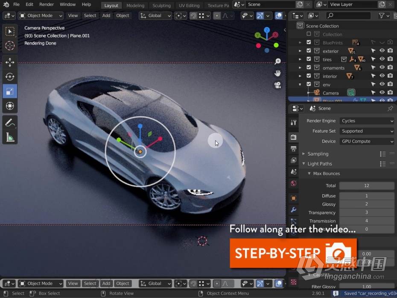Pin the Scene properties editor

(x=390, y=109)
